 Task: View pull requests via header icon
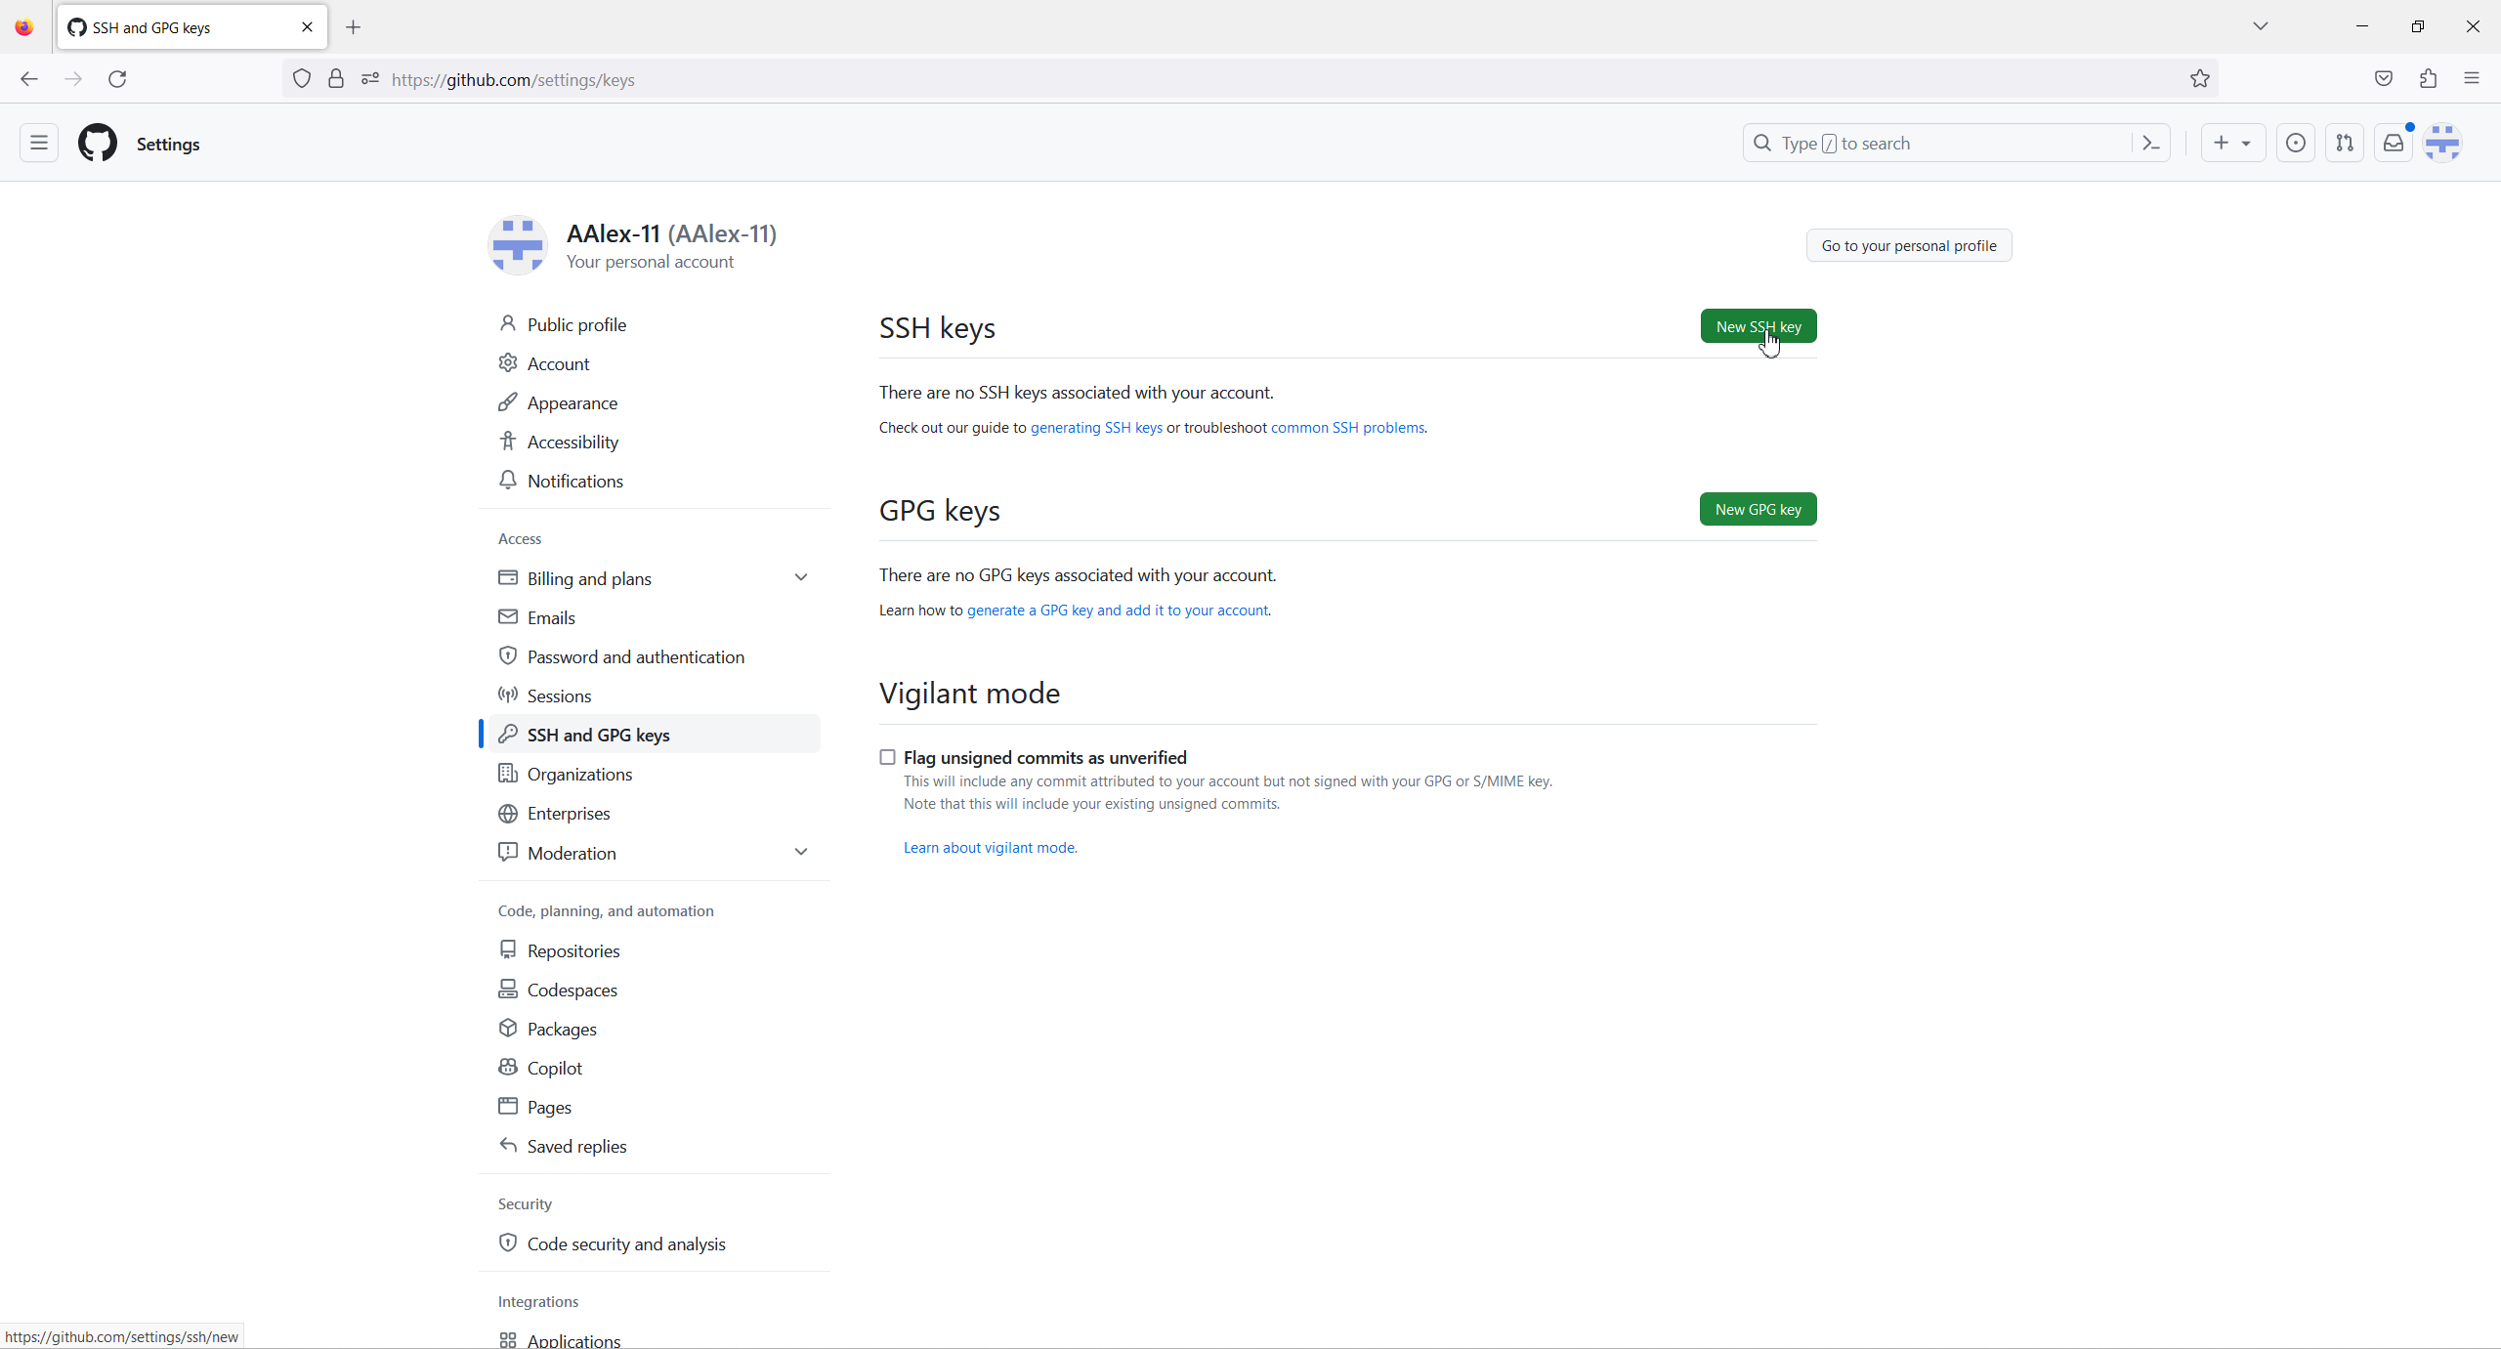click(2345, 143)
